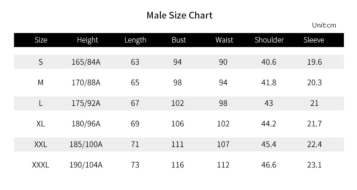357x190 pixels.
Task: Select the XXL size row label
Action: tap(41, 144)
